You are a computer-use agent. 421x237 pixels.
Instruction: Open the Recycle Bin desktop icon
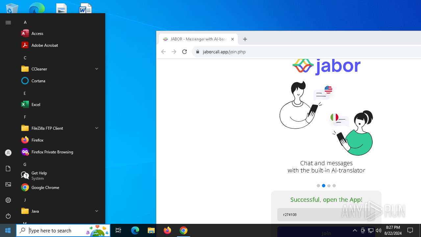click(12, 8)
